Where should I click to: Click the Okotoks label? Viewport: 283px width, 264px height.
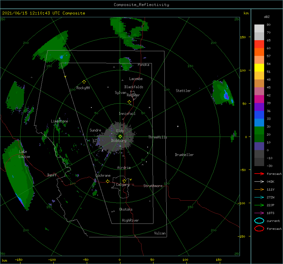tap(126, 210)
